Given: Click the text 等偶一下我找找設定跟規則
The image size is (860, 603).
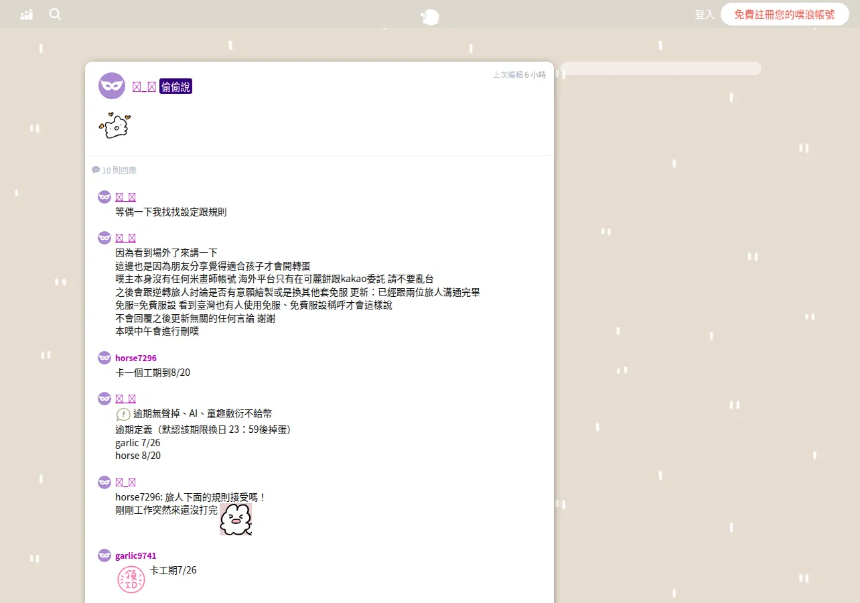Looking at the screenshot, I should coord(171,212).
